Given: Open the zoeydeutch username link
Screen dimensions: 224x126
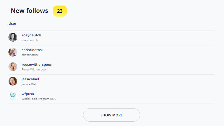Looking at the screenshot, I should (x=31, y=35).
